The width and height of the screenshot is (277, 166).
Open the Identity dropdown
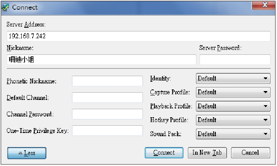(233, 79)
